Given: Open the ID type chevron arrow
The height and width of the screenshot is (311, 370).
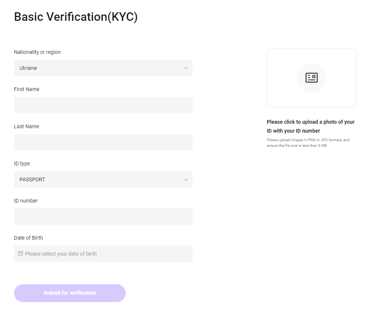Looking at the screenshot, I should click(x=186, y=180).
